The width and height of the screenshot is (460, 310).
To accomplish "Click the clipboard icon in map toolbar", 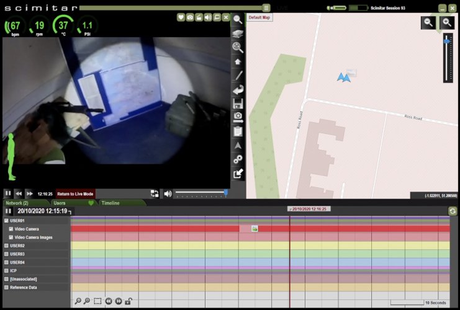I will coord(238,131).
